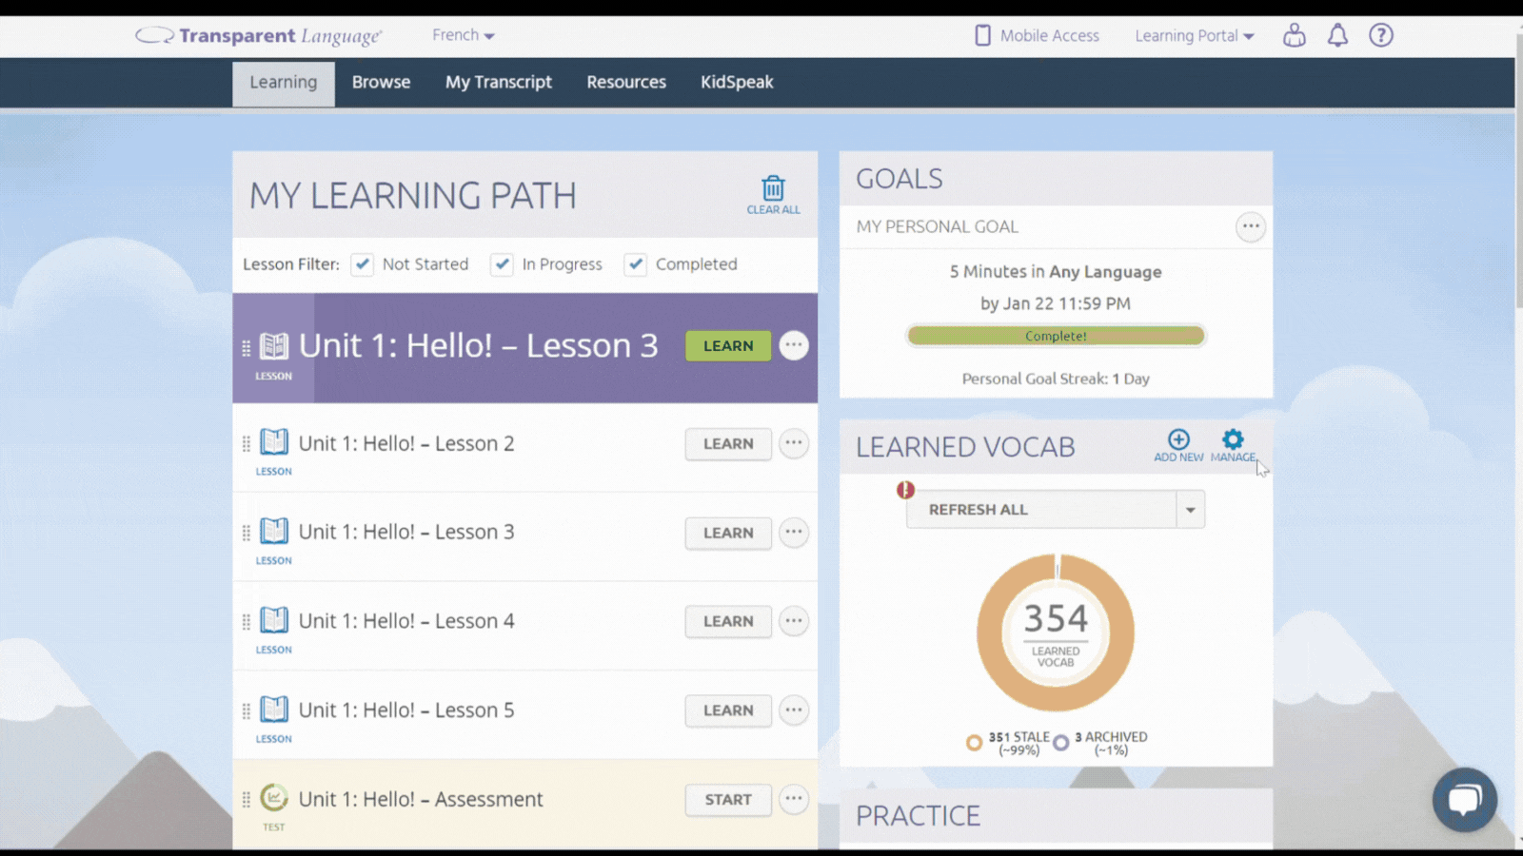
Task: Open options menu for My Personal Goal
Action: (x=1250, y=226)
